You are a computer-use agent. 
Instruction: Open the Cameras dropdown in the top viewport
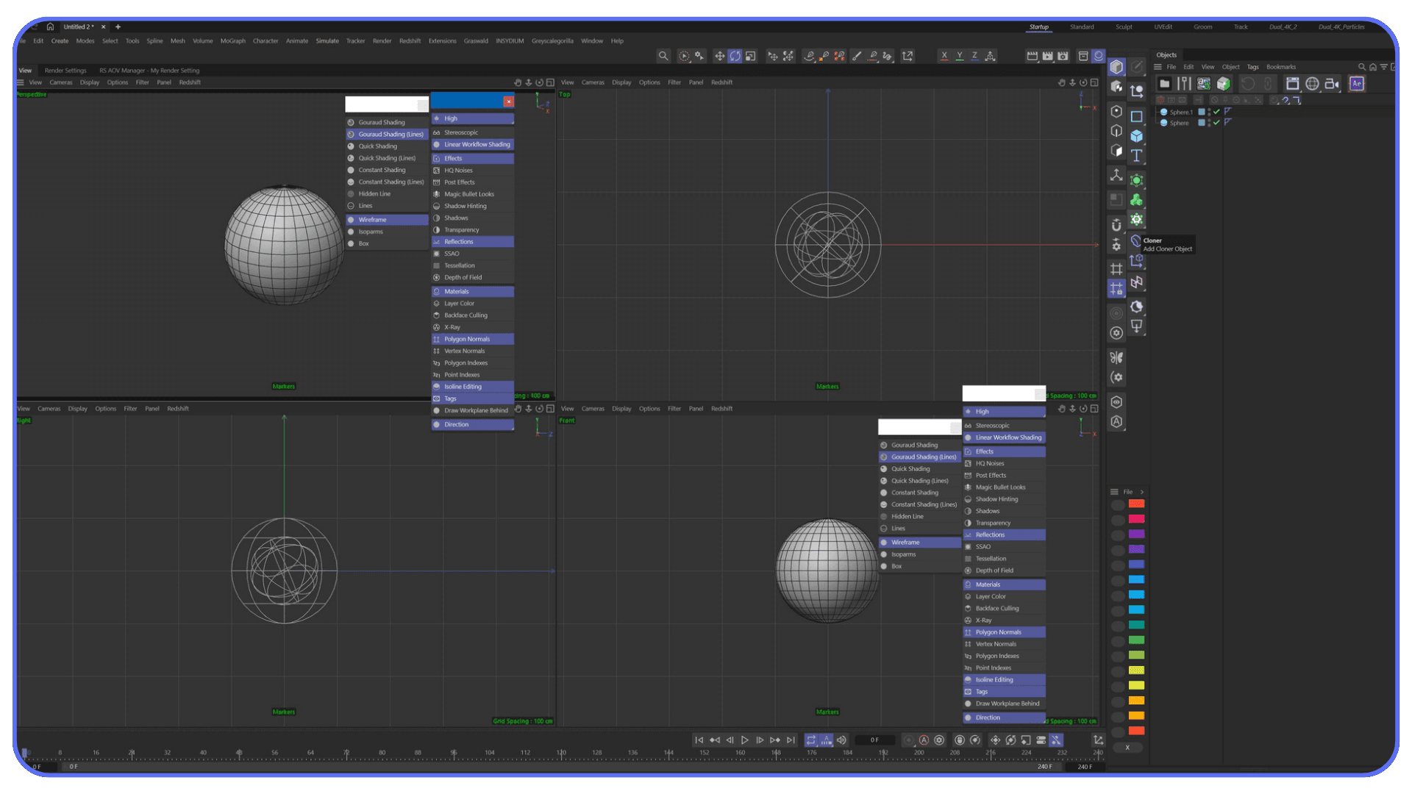pos(593,82)
